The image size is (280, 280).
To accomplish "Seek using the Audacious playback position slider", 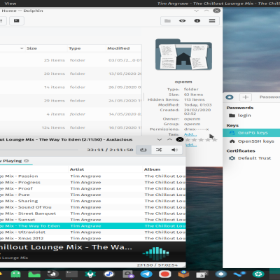I will coord(39,150).
